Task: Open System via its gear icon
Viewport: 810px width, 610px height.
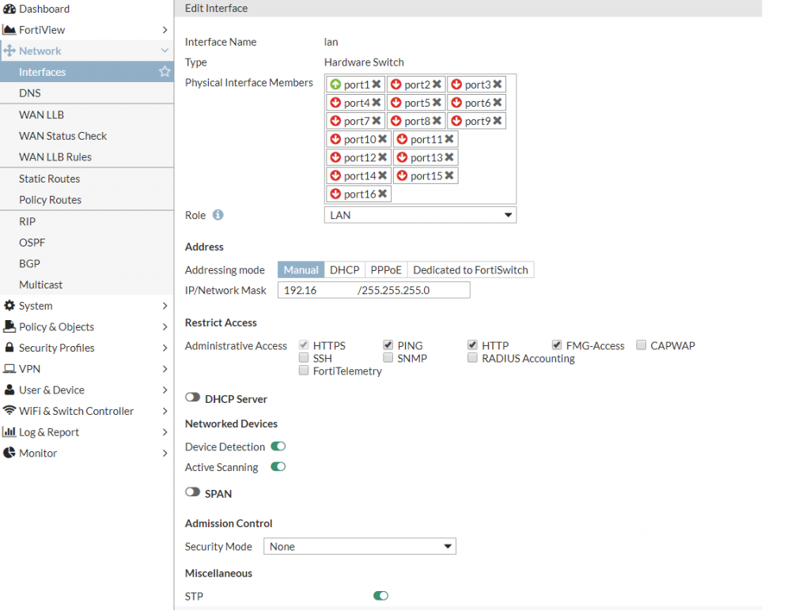Action: click(10, 306)
